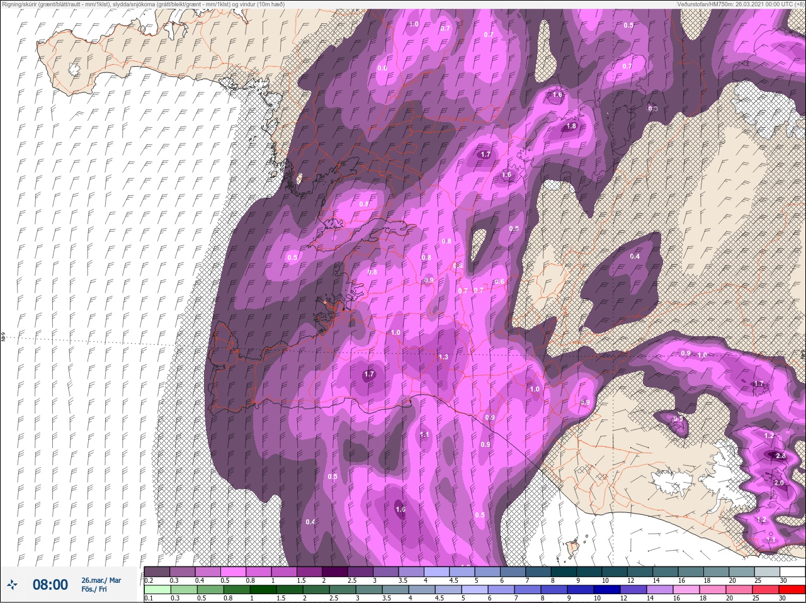
Task: Click the map title starting 'Rigning/skúrir'
Action: point(143,4)
